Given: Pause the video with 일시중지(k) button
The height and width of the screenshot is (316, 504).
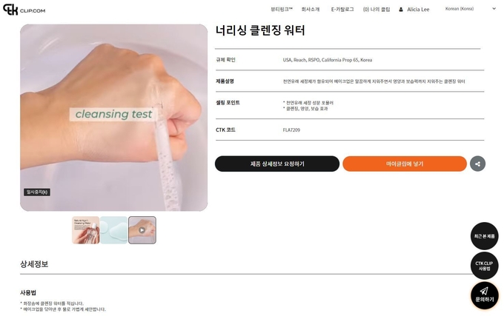Looking at the screenshot, I should [x=37, y=192].
